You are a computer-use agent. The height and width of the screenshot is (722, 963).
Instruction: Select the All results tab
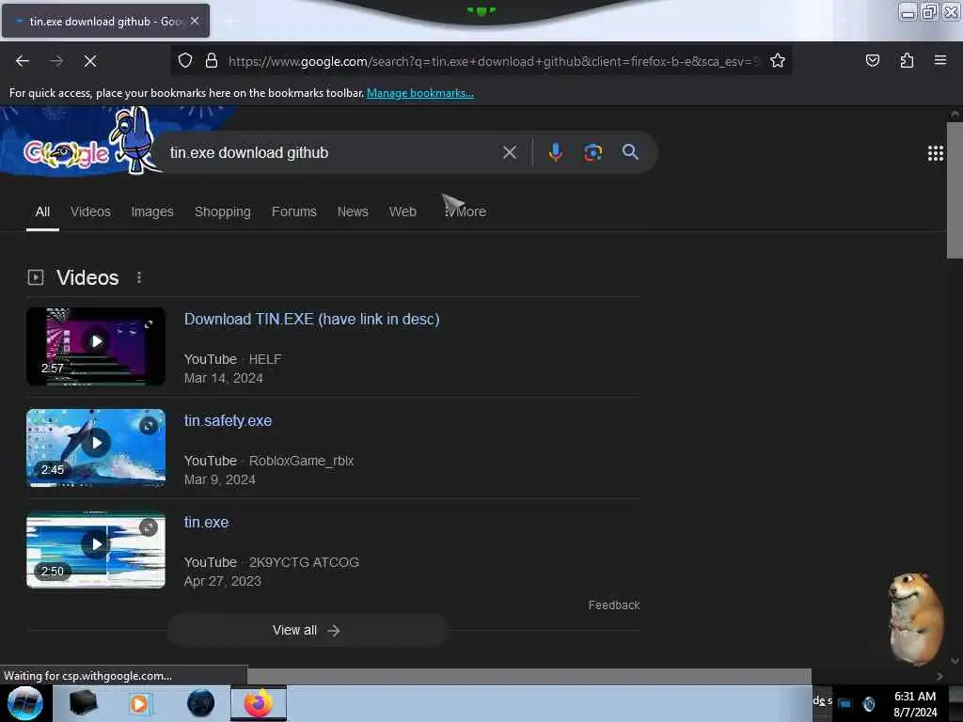coord(42,212)
